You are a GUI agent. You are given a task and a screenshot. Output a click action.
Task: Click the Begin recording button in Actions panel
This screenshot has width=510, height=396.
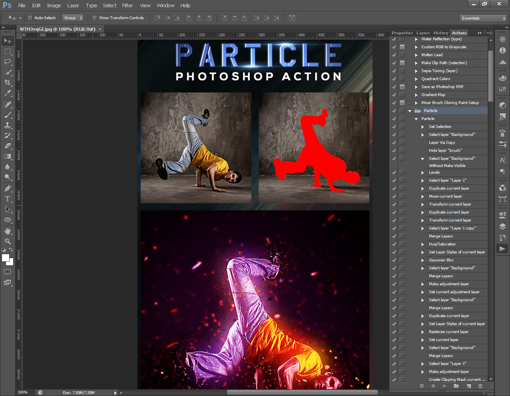pos(433,386)
